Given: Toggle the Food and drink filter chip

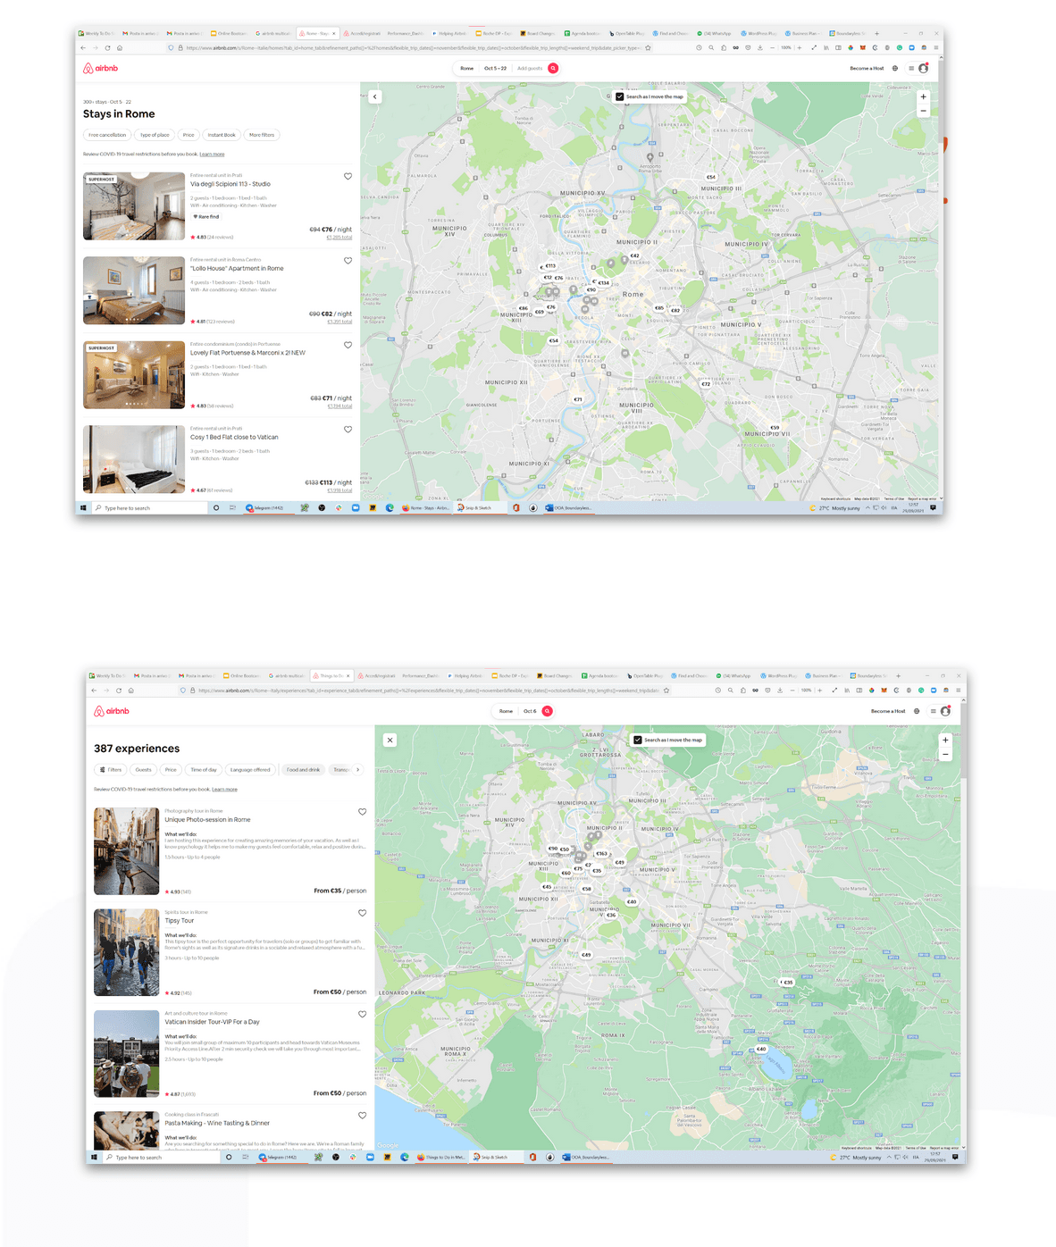Looking at the screenshot, I should pyautogui.click(x=303, y=769).
